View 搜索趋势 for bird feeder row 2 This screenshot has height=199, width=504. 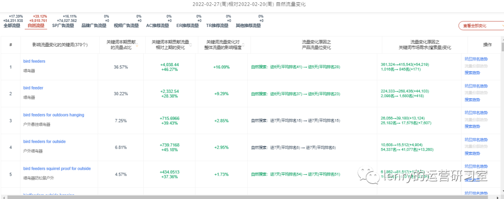[x=471, y=100]
